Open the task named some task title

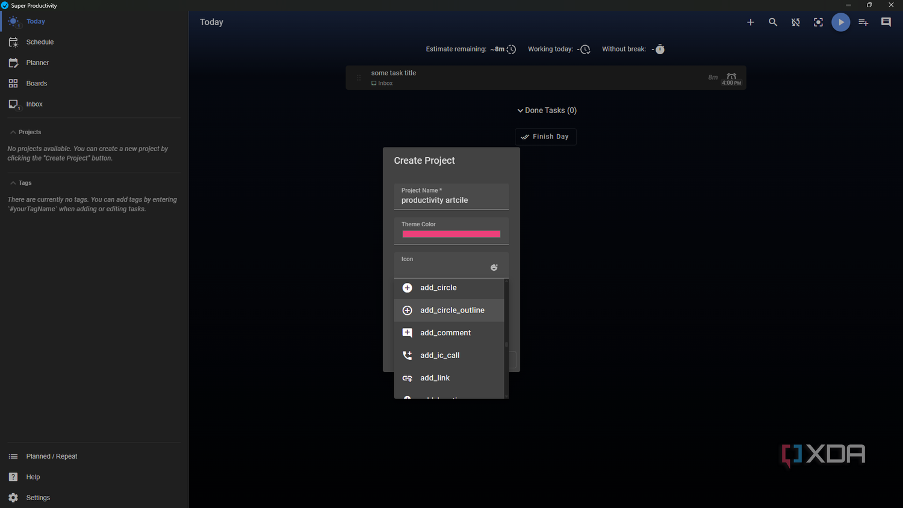[394, 73]
